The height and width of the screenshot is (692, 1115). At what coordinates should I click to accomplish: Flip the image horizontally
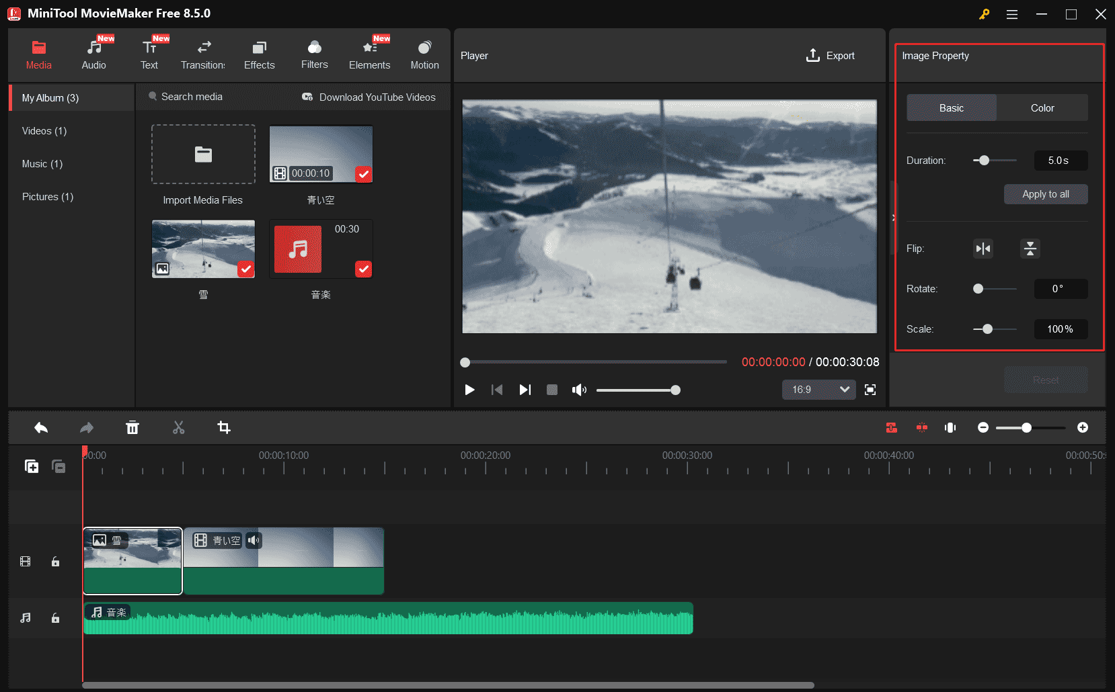[x=983, y=249]
